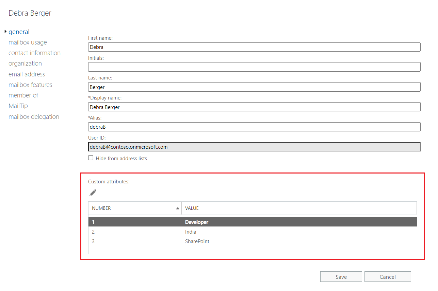
Task: Click the Display name text box
Action: [254, 107]
